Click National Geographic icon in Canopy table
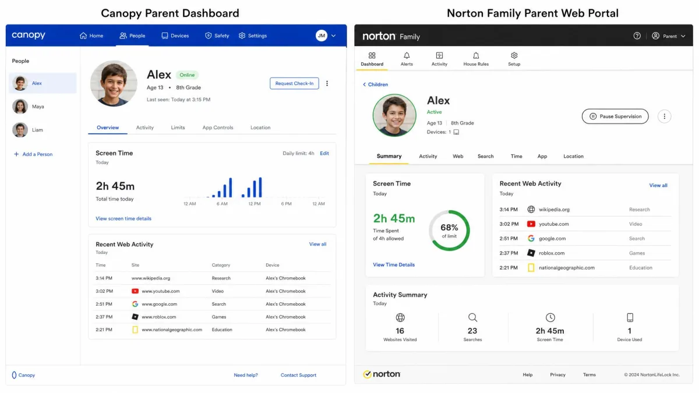The width and height of the screenshot is (699, 393). [135, 330]
